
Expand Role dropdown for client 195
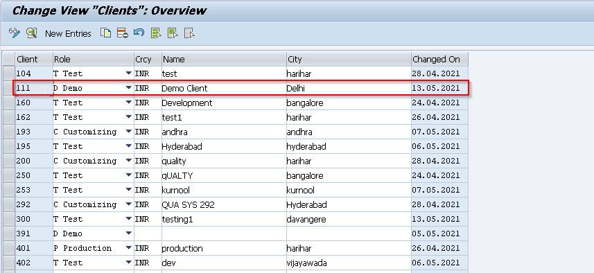click(x=129, y=146)
